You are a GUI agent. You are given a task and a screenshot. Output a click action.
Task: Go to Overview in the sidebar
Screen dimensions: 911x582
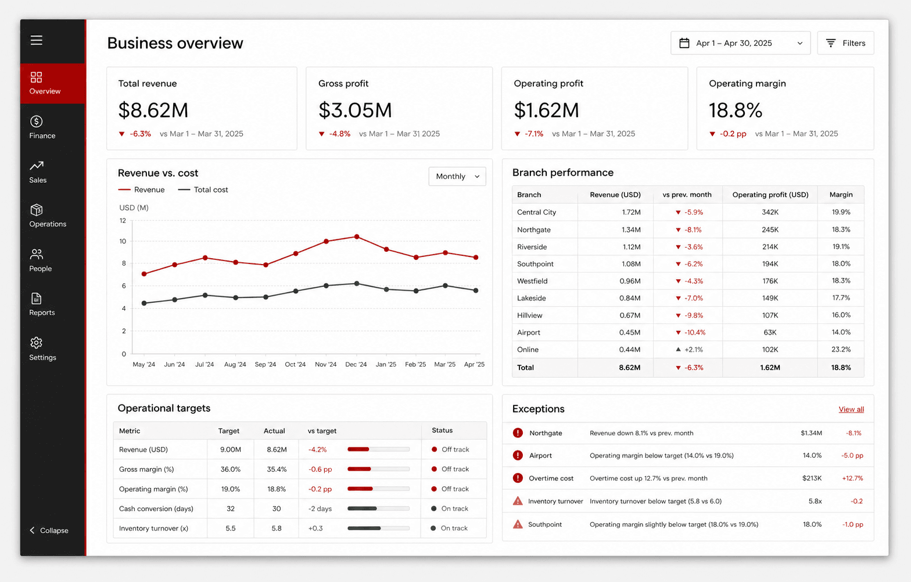(x=53, y=84)
